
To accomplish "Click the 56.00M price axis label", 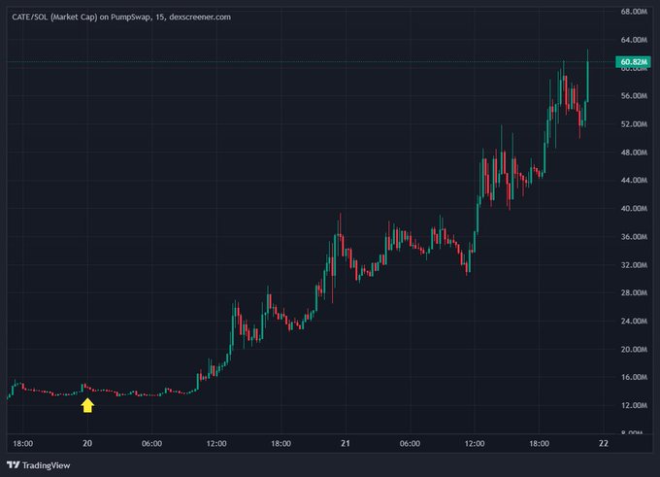I will [x=634, y=96].
